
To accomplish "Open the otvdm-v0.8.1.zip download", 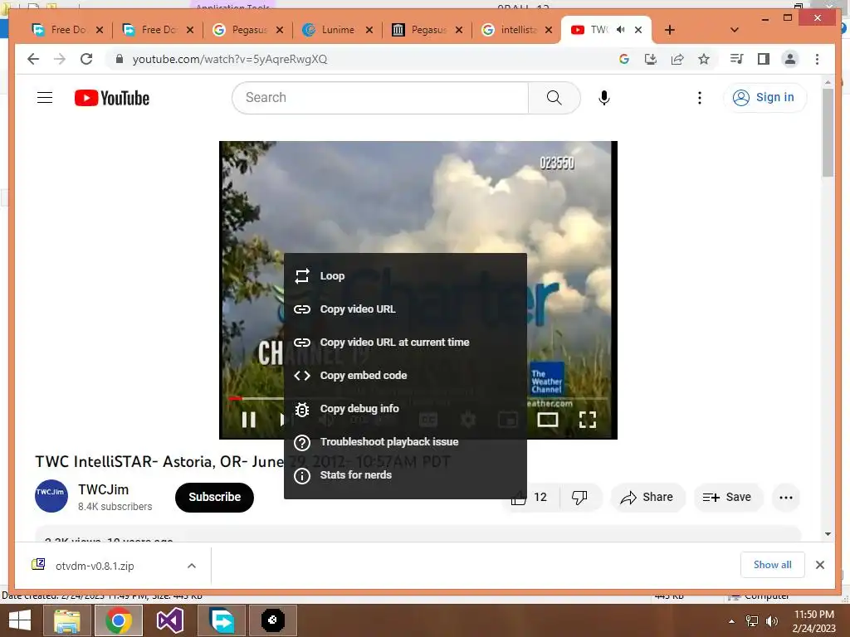I will (x=95, y=566).
